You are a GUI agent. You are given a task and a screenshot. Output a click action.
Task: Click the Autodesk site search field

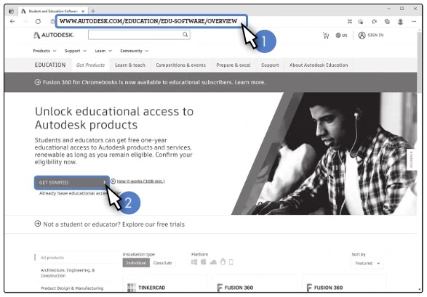(139, 35)
